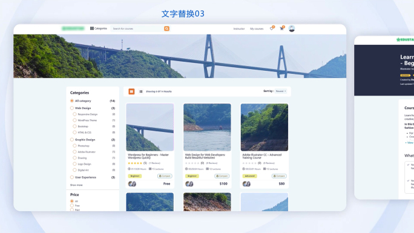Click the $100 price label
Viewport: 414px width, 233px height.
pyautogui.click(x=223, y=183)
